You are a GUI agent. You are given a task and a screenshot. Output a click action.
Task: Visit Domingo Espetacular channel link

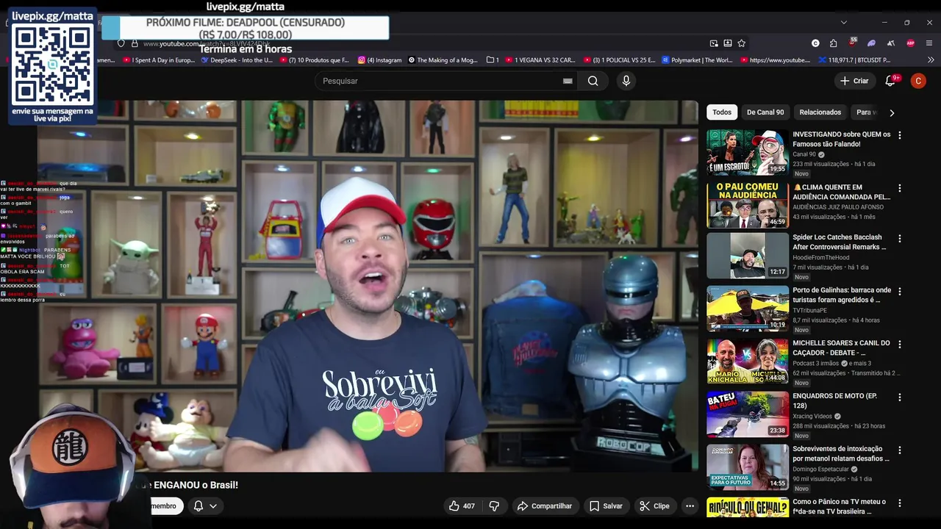click(x=820, y=469)
